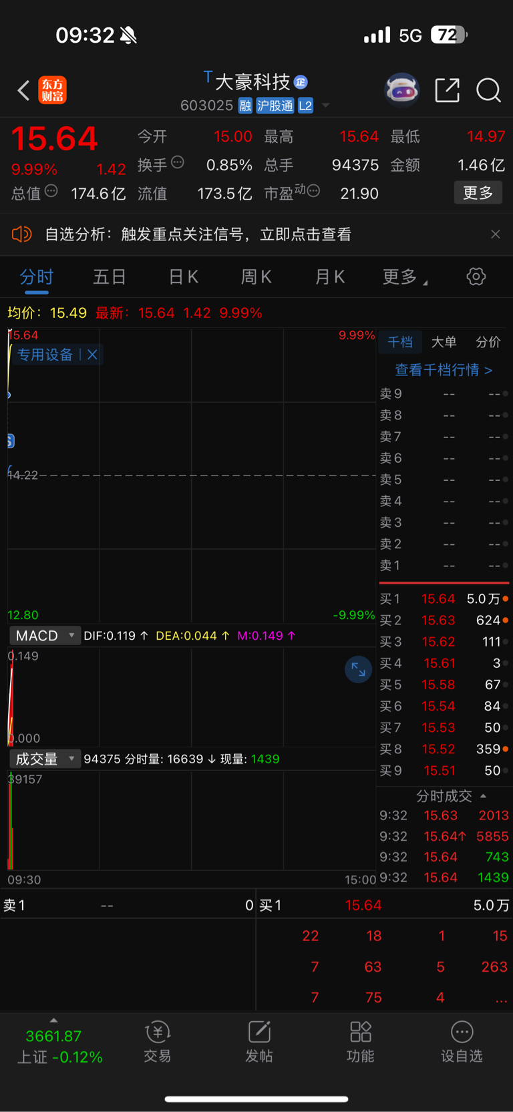513x1112 pixels.
Task: Tap the share export icon
Action: 447,89
